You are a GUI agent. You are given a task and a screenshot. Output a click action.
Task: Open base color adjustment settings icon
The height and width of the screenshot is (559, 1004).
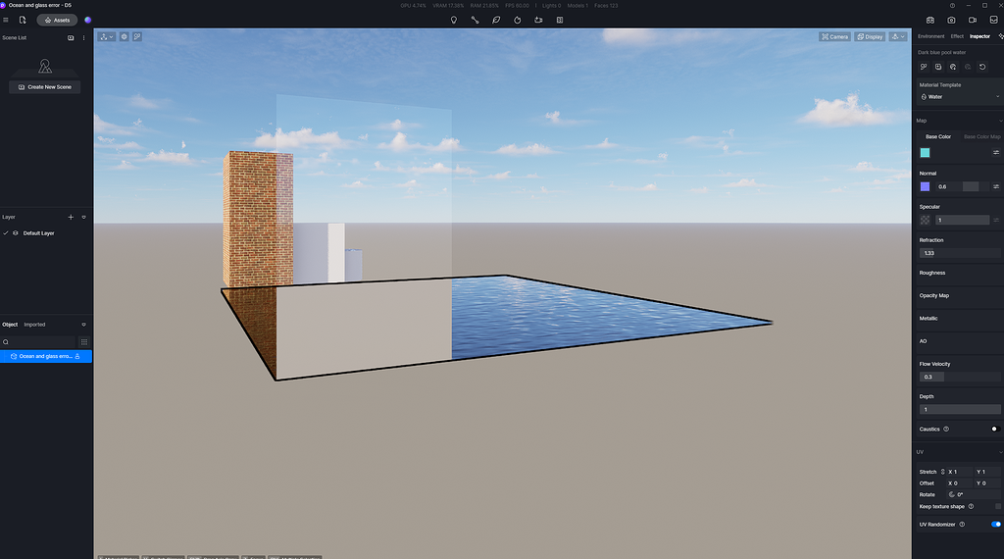click(996, 152)
